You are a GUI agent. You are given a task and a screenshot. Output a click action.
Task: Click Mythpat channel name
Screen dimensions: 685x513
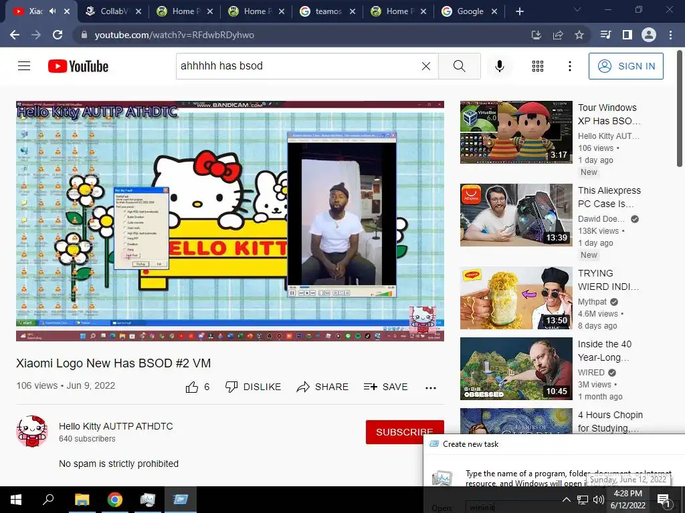coord(592,302)
